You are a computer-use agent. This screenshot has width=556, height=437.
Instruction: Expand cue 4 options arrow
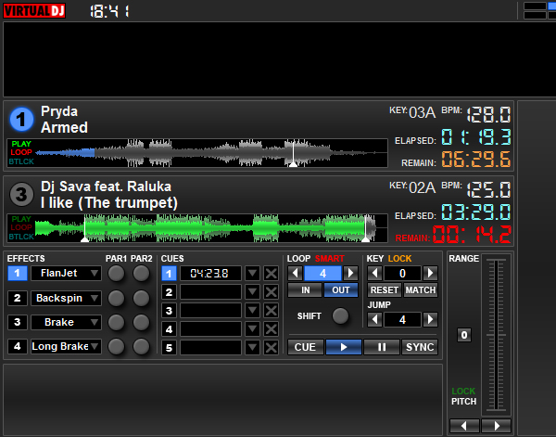point(252,328)
